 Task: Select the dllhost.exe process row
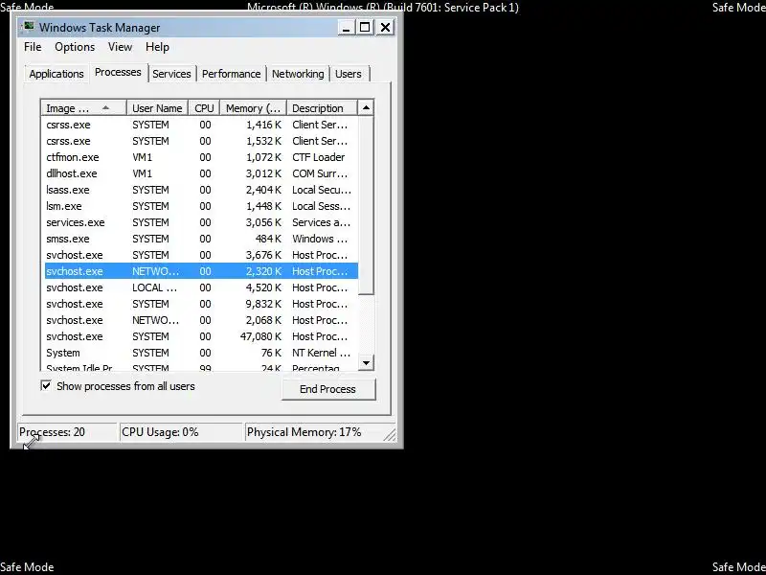(201, 173)
